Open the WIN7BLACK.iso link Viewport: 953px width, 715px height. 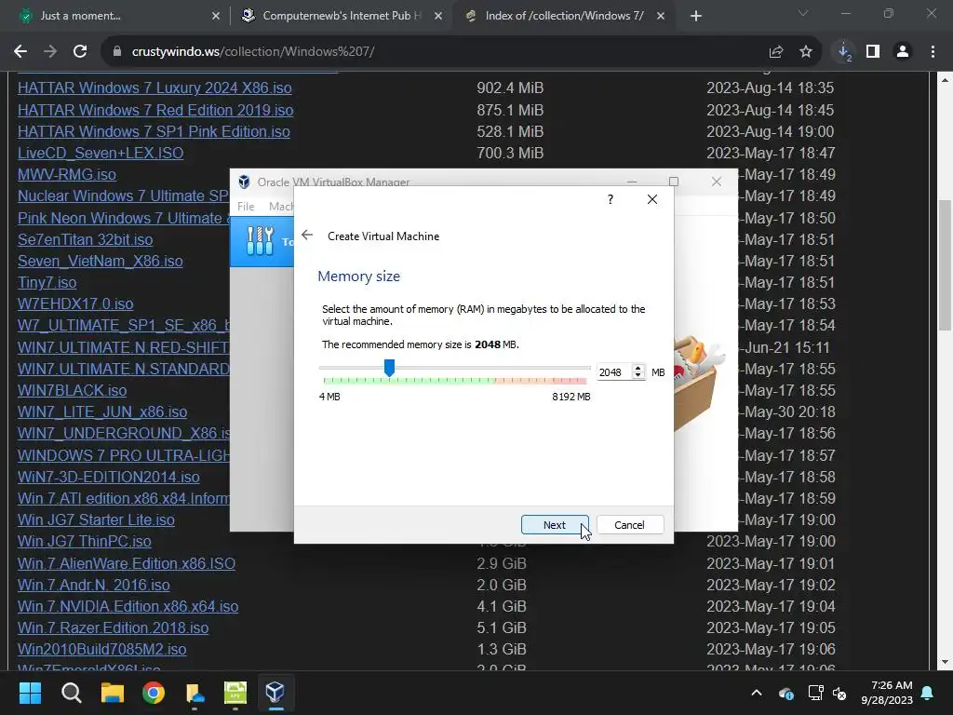click(x=73, y=390)
